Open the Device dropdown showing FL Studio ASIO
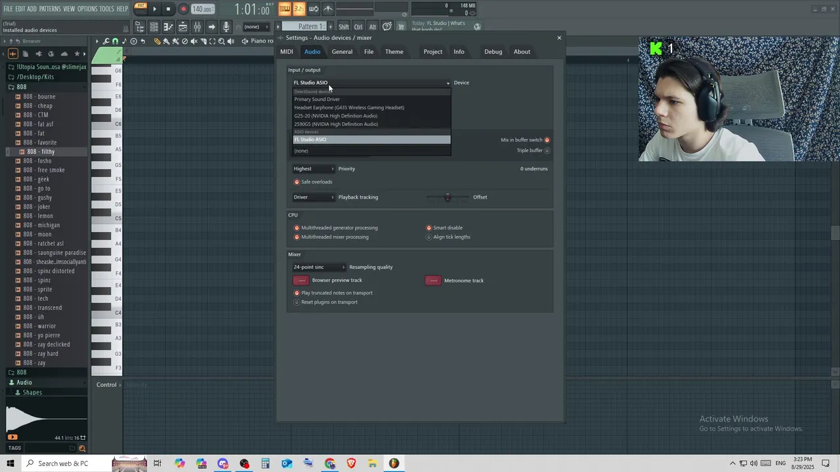The width and height of the screenshot is (840, 472). point(371,83)
